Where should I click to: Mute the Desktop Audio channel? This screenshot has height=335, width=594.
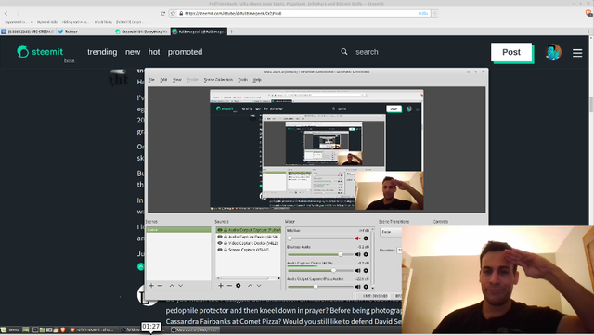(x=357, y=254)
